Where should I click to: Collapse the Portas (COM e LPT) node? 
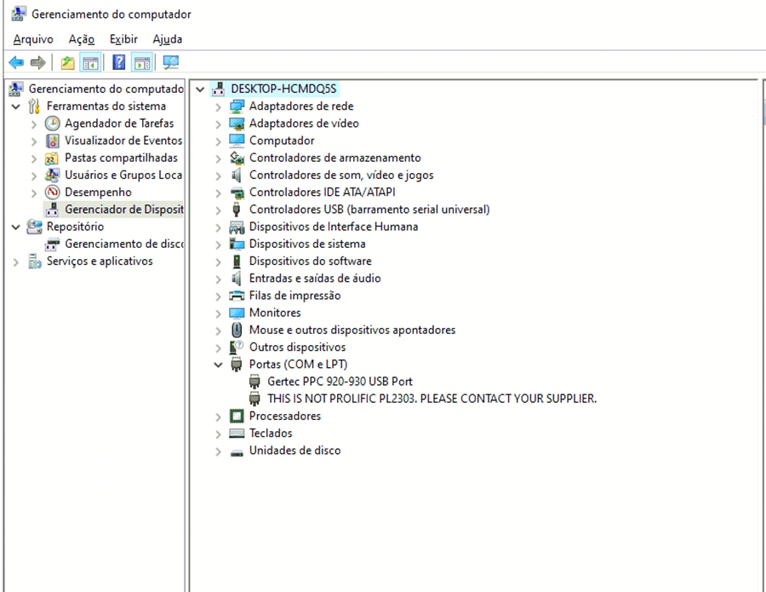click(219, 365)
